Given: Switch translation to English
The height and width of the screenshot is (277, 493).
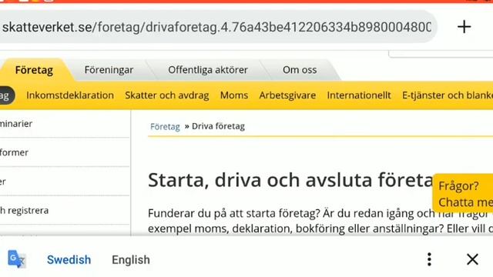Looking at the screenshot, I should (x=131, y=260).
